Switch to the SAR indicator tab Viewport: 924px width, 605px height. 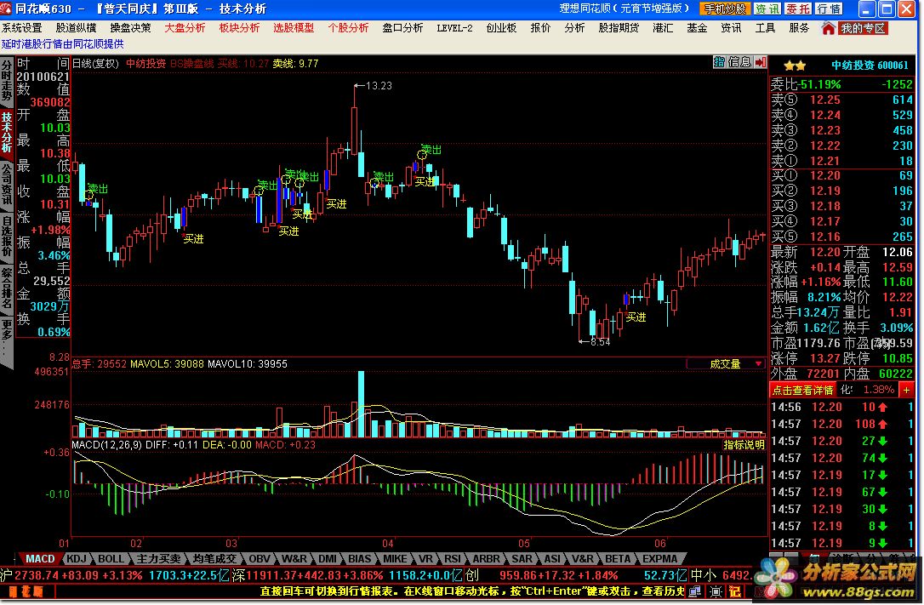(x=522, y=558)
